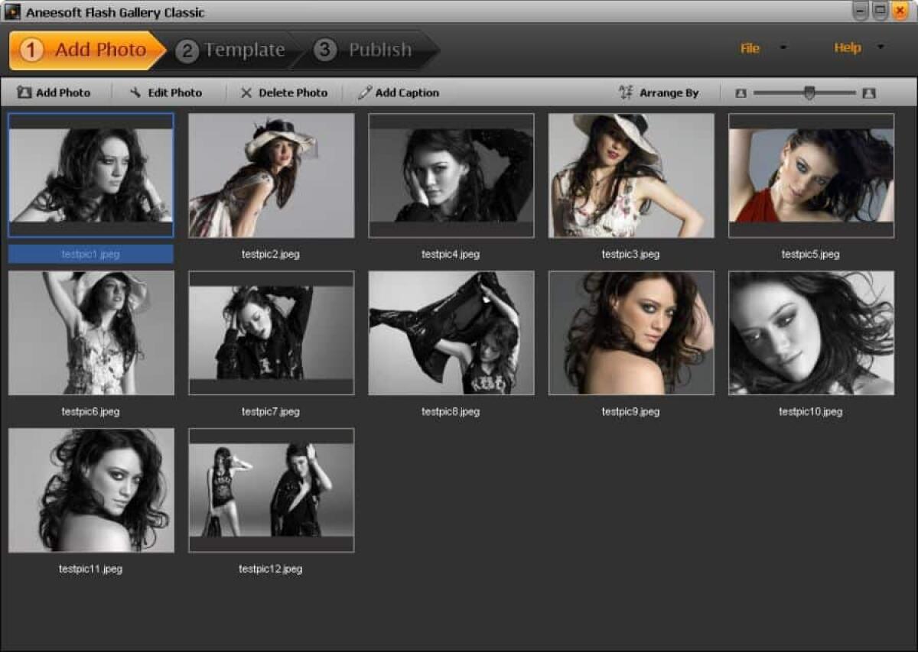Screen dimensions: 918x652
Task: Click the small thumbnail size icon
Action: (x=741, y=92)
